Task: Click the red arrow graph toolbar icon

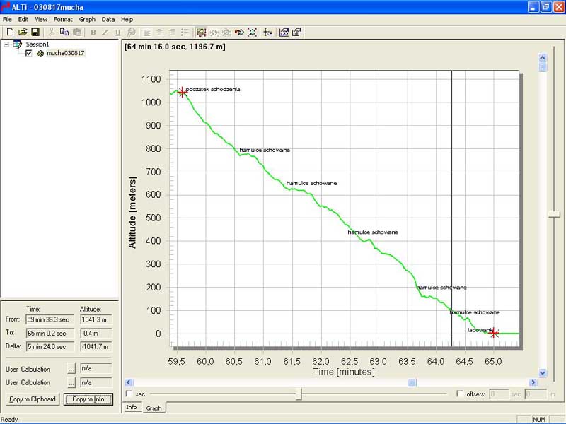Action: tap(239, 32)
